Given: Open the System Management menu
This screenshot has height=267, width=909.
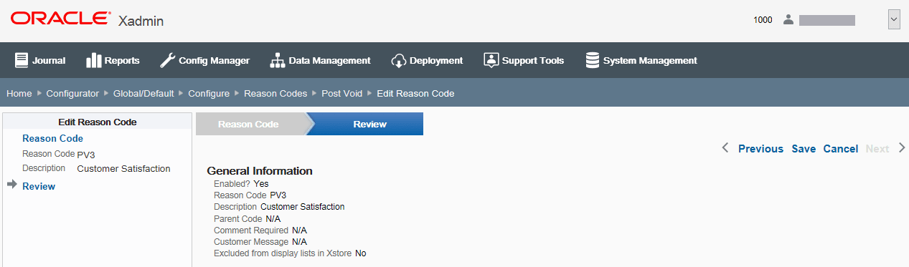Looking at the screenshot, I should coord(641,60).
